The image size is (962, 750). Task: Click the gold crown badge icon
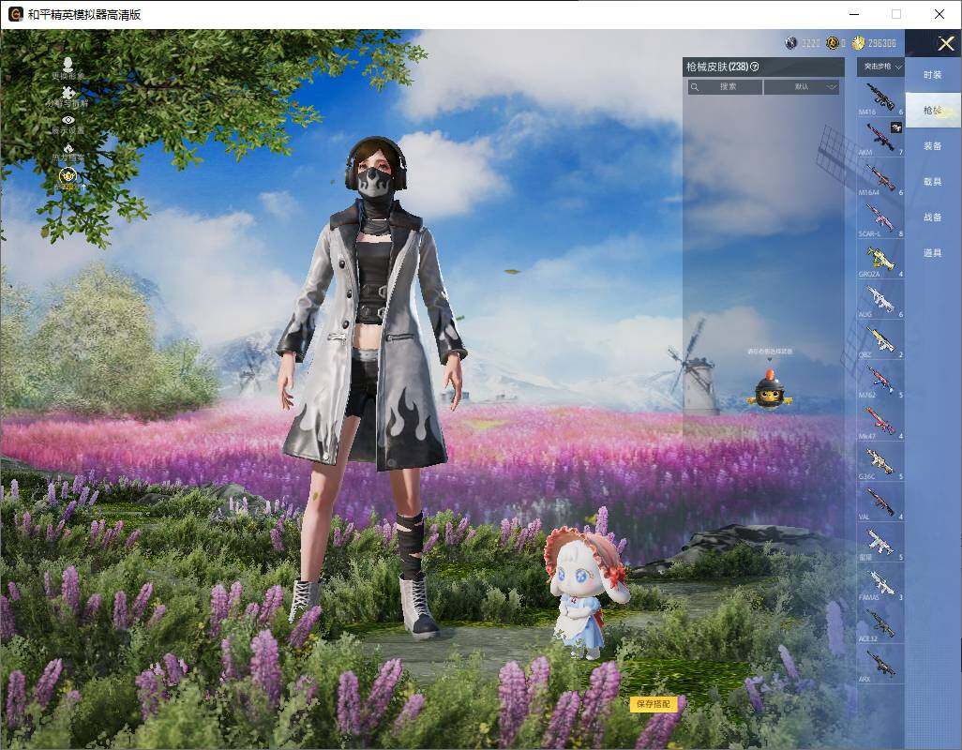click(x=68, y=175)
